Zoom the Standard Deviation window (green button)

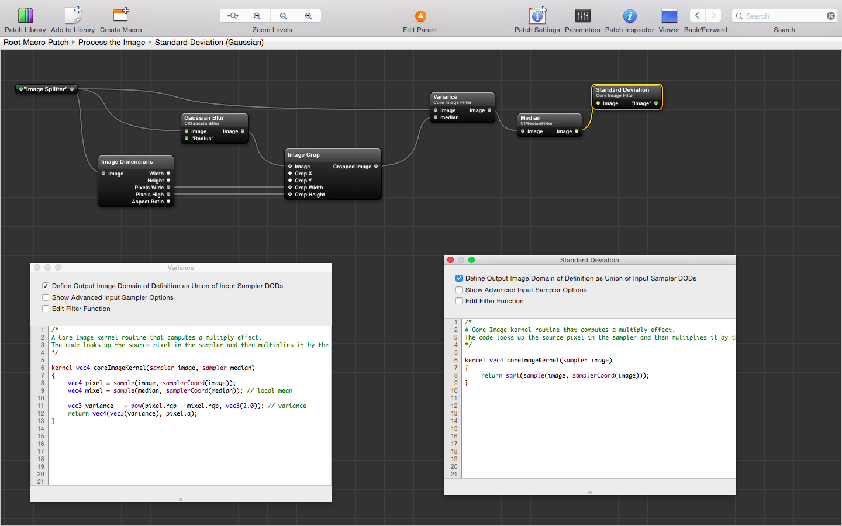[471, 260]
